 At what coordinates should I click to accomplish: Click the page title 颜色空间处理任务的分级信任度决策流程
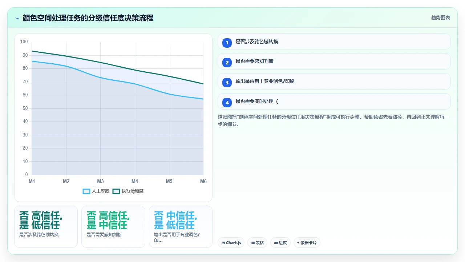(88, 18)
